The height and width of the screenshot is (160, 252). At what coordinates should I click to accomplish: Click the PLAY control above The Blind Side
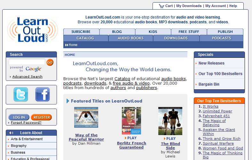click(x=170, y=139)
